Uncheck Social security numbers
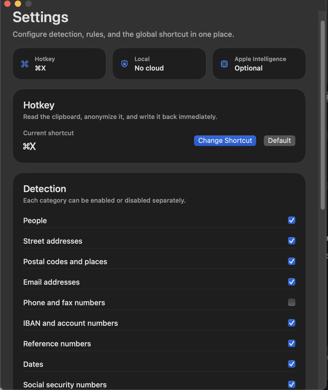The height and width of the screenshot is (390, 328). [x=291, y=384]
